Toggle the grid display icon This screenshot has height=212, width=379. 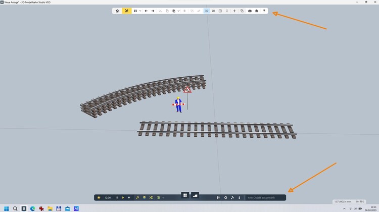click(x=220, y=11)
